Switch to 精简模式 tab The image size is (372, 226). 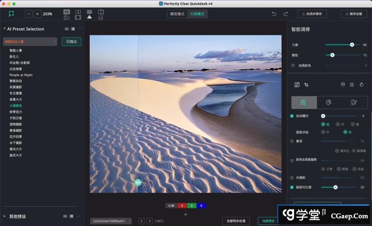click(x=177, y=14)
